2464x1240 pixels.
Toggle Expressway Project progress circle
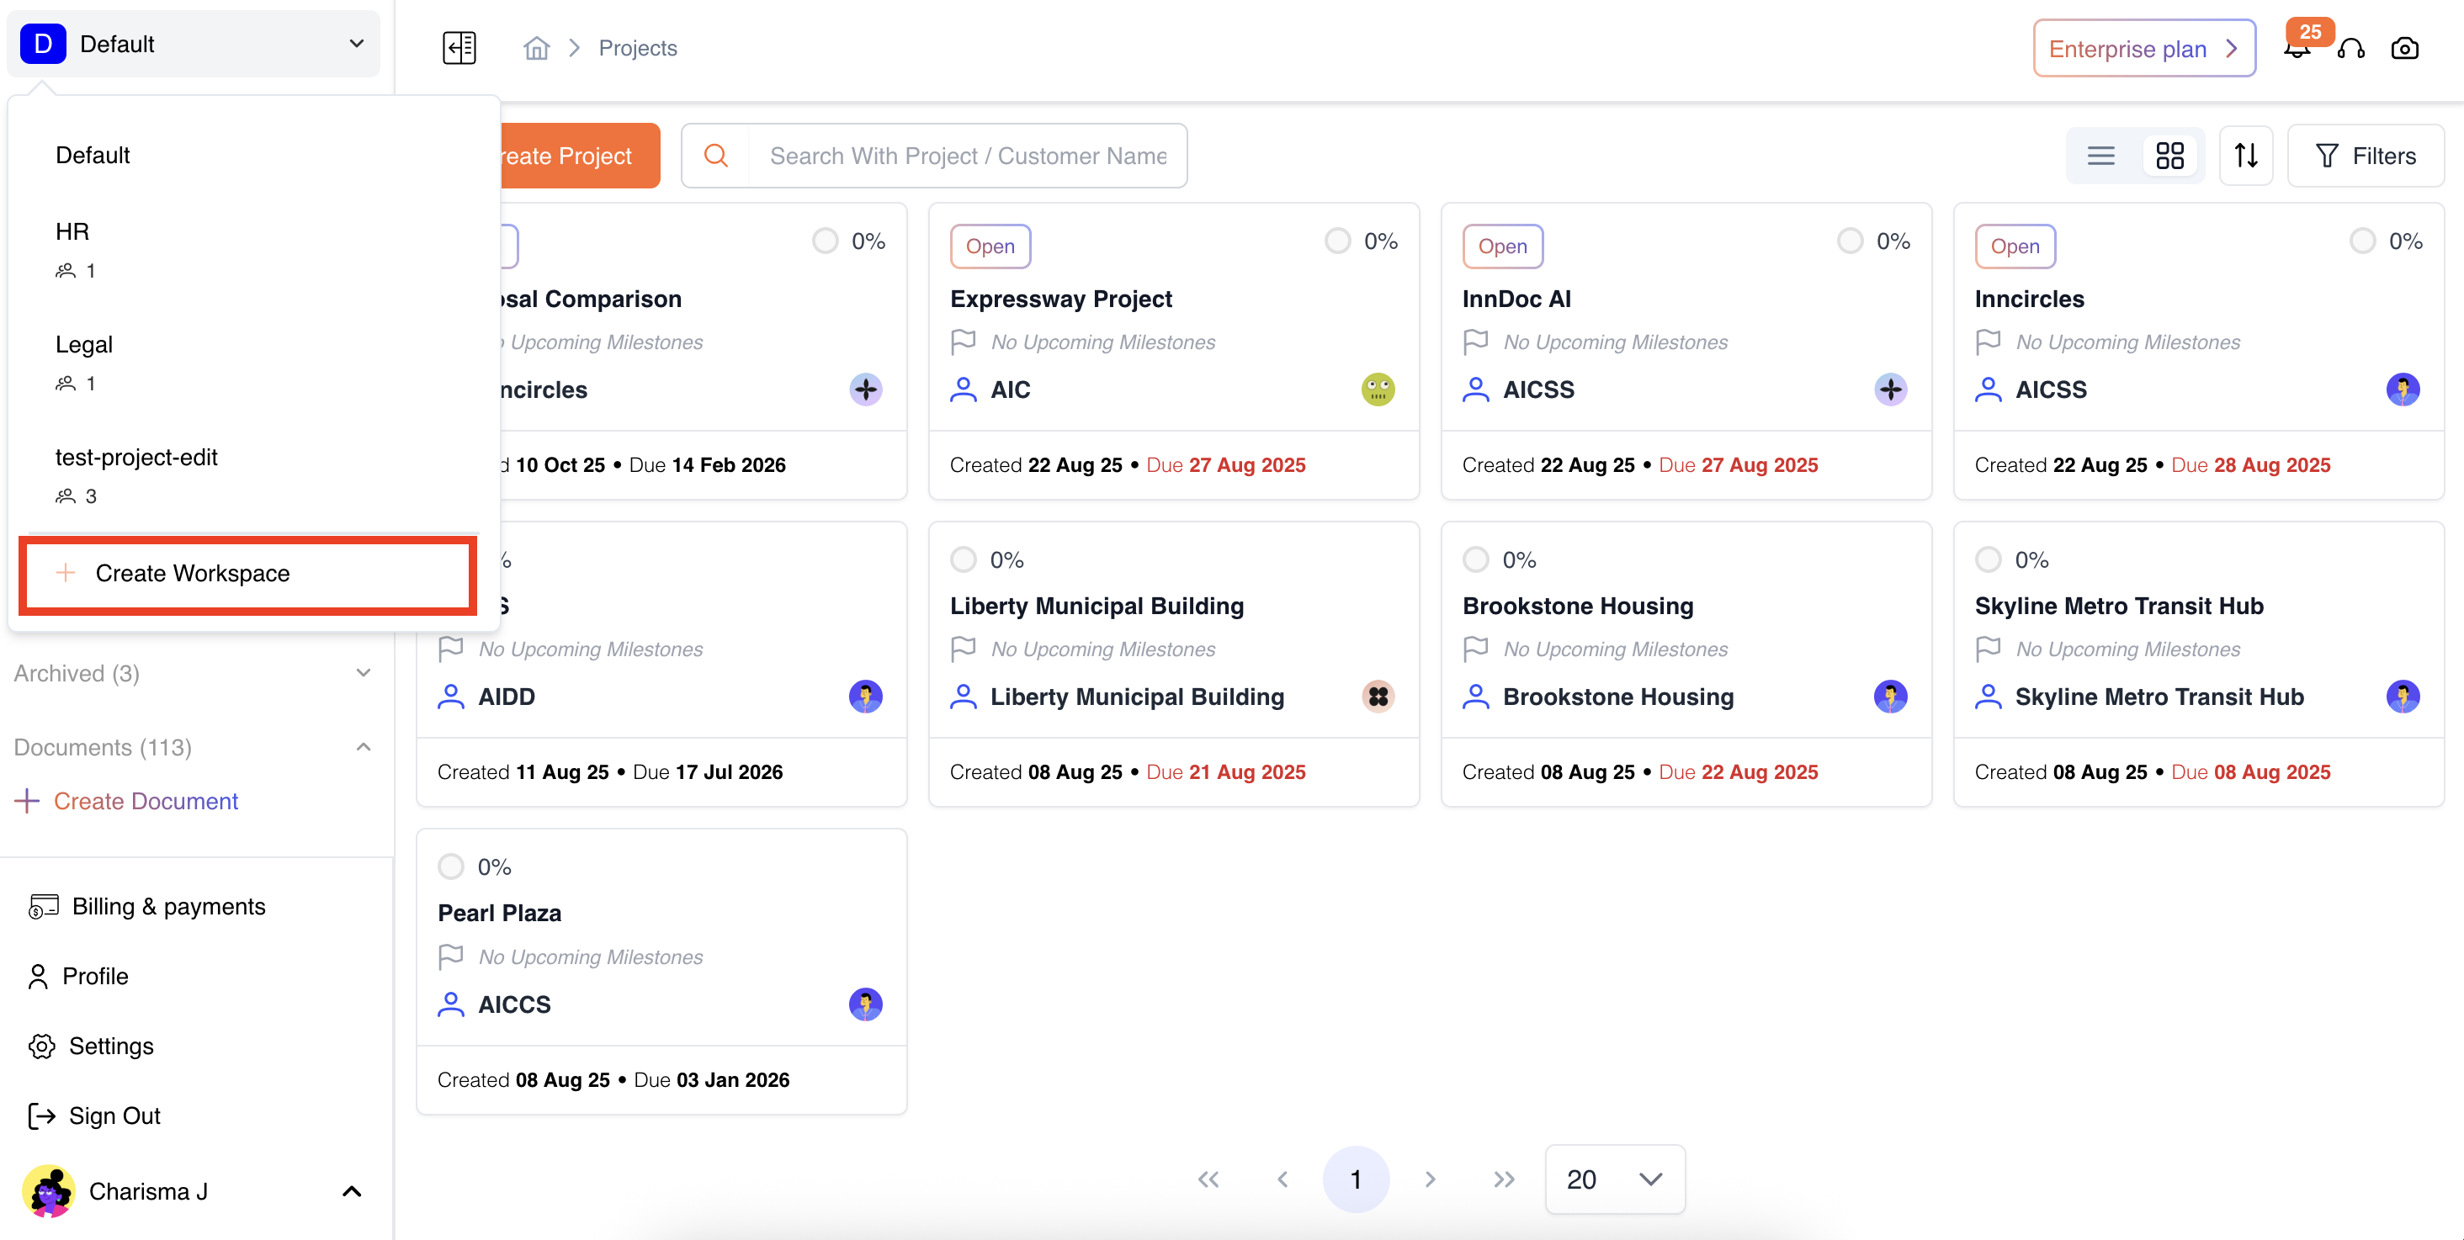tap(1337, 241)
